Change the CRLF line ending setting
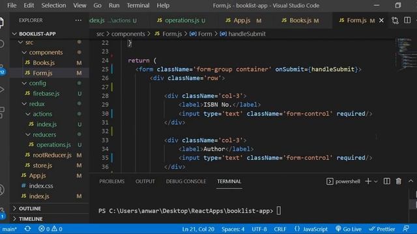The image size is (417, 234). (x=280, y=229)
